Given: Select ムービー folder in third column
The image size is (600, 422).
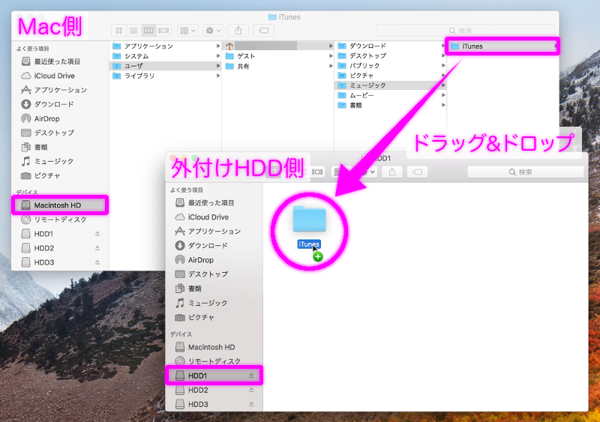Looking at the screenshot, I should pyautogui.click(x=391, y=95).
